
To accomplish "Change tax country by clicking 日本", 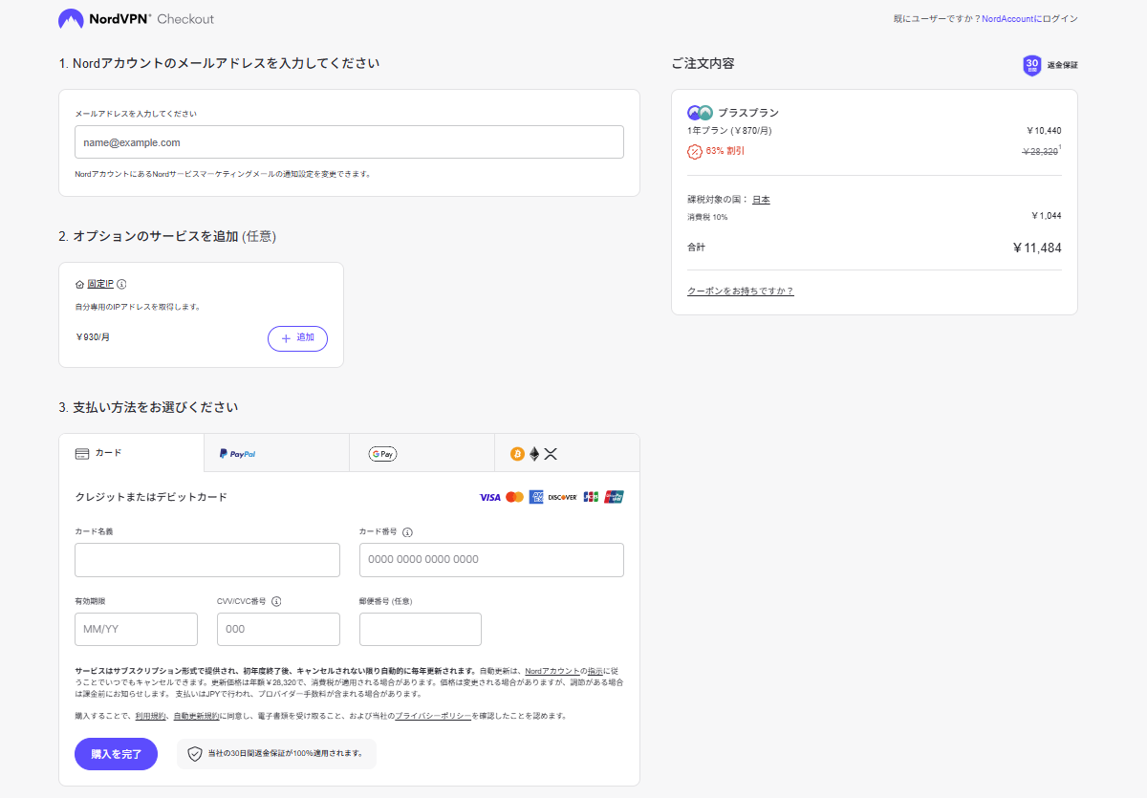I will pos(761,200).
